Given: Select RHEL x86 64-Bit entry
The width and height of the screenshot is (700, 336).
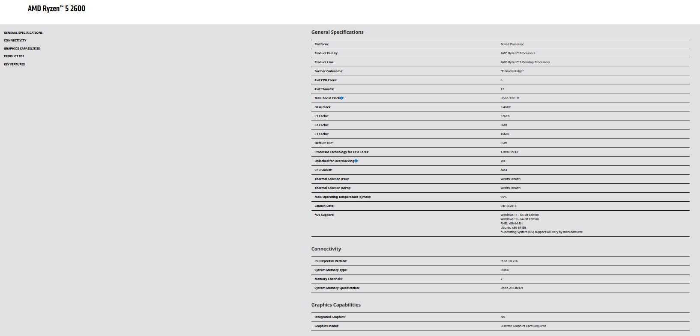Looking at the screenshot, I should click(x=512, y=223).
